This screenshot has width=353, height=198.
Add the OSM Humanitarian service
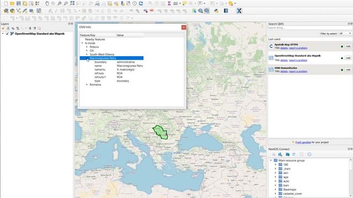pyautogui.click(x=348, y=70)
